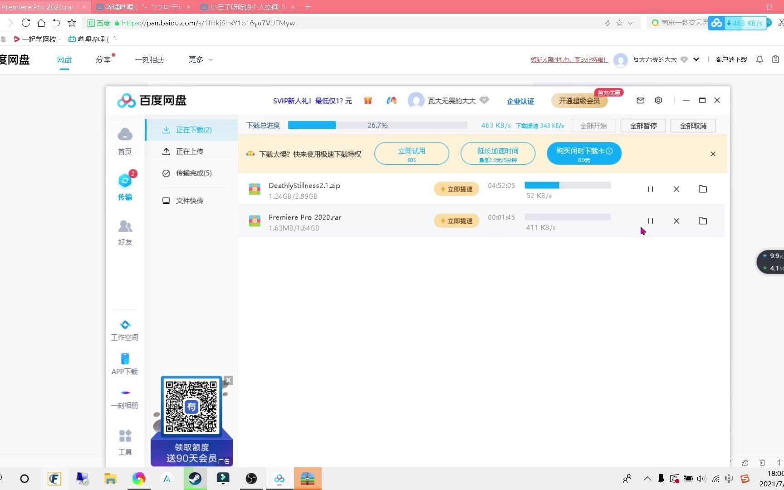Go to browser home page
Image resolution: width=784 pixels, height=490 pixels.
coord(41,23)
